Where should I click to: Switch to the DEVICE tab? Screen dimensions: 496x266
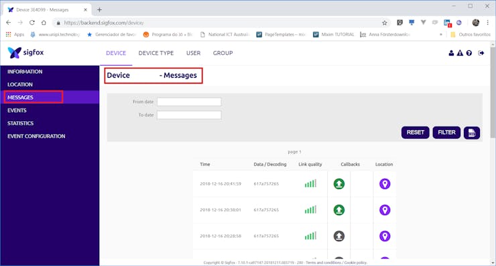[x=116, y=53]
